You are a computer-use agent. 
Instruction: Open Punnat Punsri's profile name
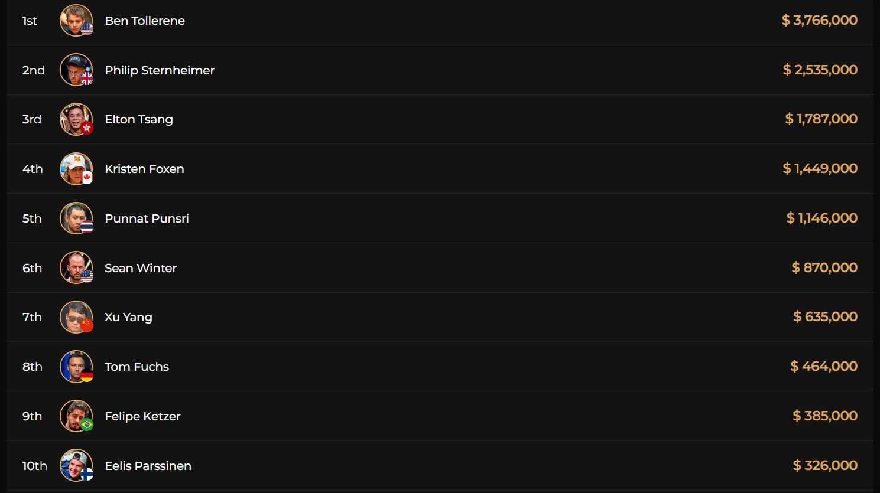coord(147,218)
